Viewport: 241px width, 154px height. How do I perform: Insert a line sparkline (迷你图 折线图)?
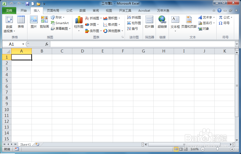point(134,17)
